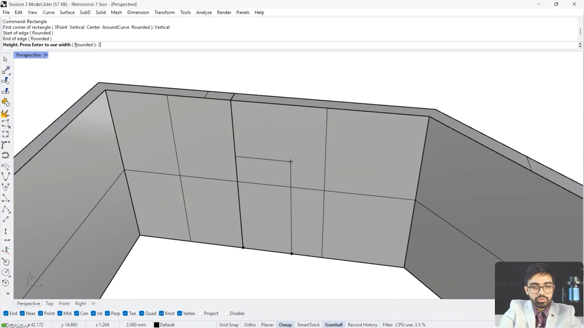The image size is (584, 328).
Task: Click the Rounded command option
Action: (x=83, y=45)
